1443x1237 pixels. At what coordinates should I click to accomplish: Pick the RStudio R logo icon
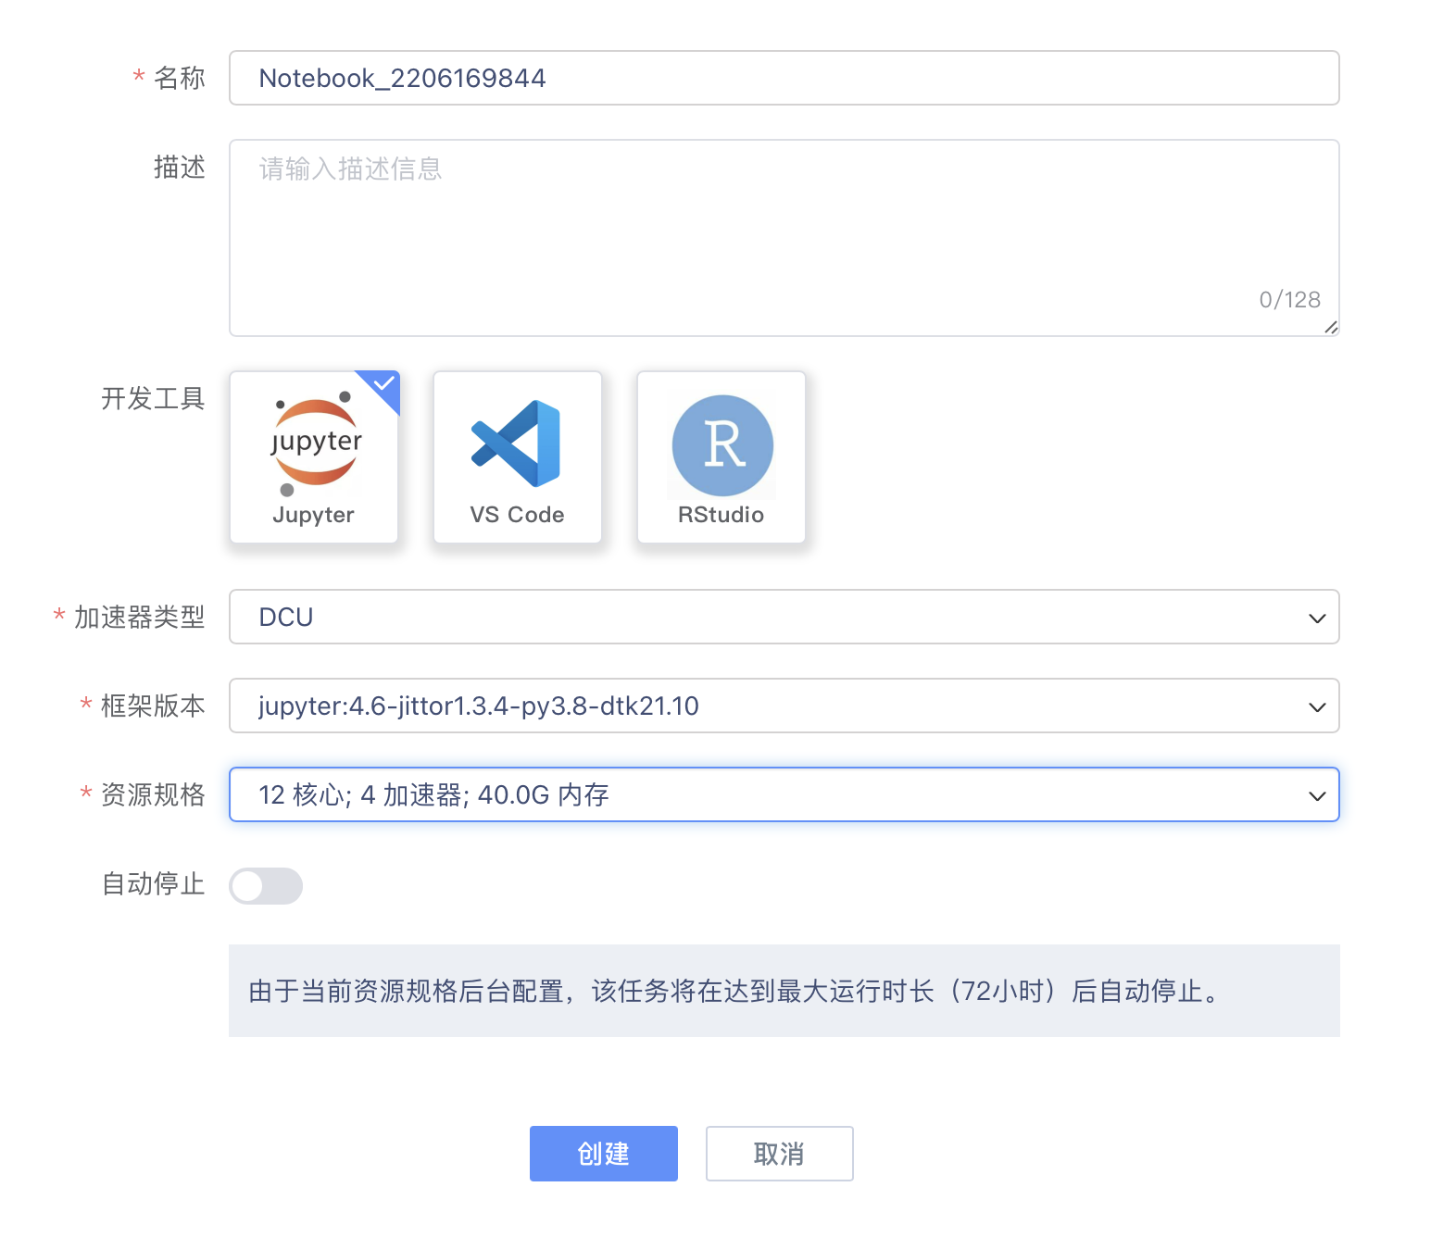click(x=722, y=445)
